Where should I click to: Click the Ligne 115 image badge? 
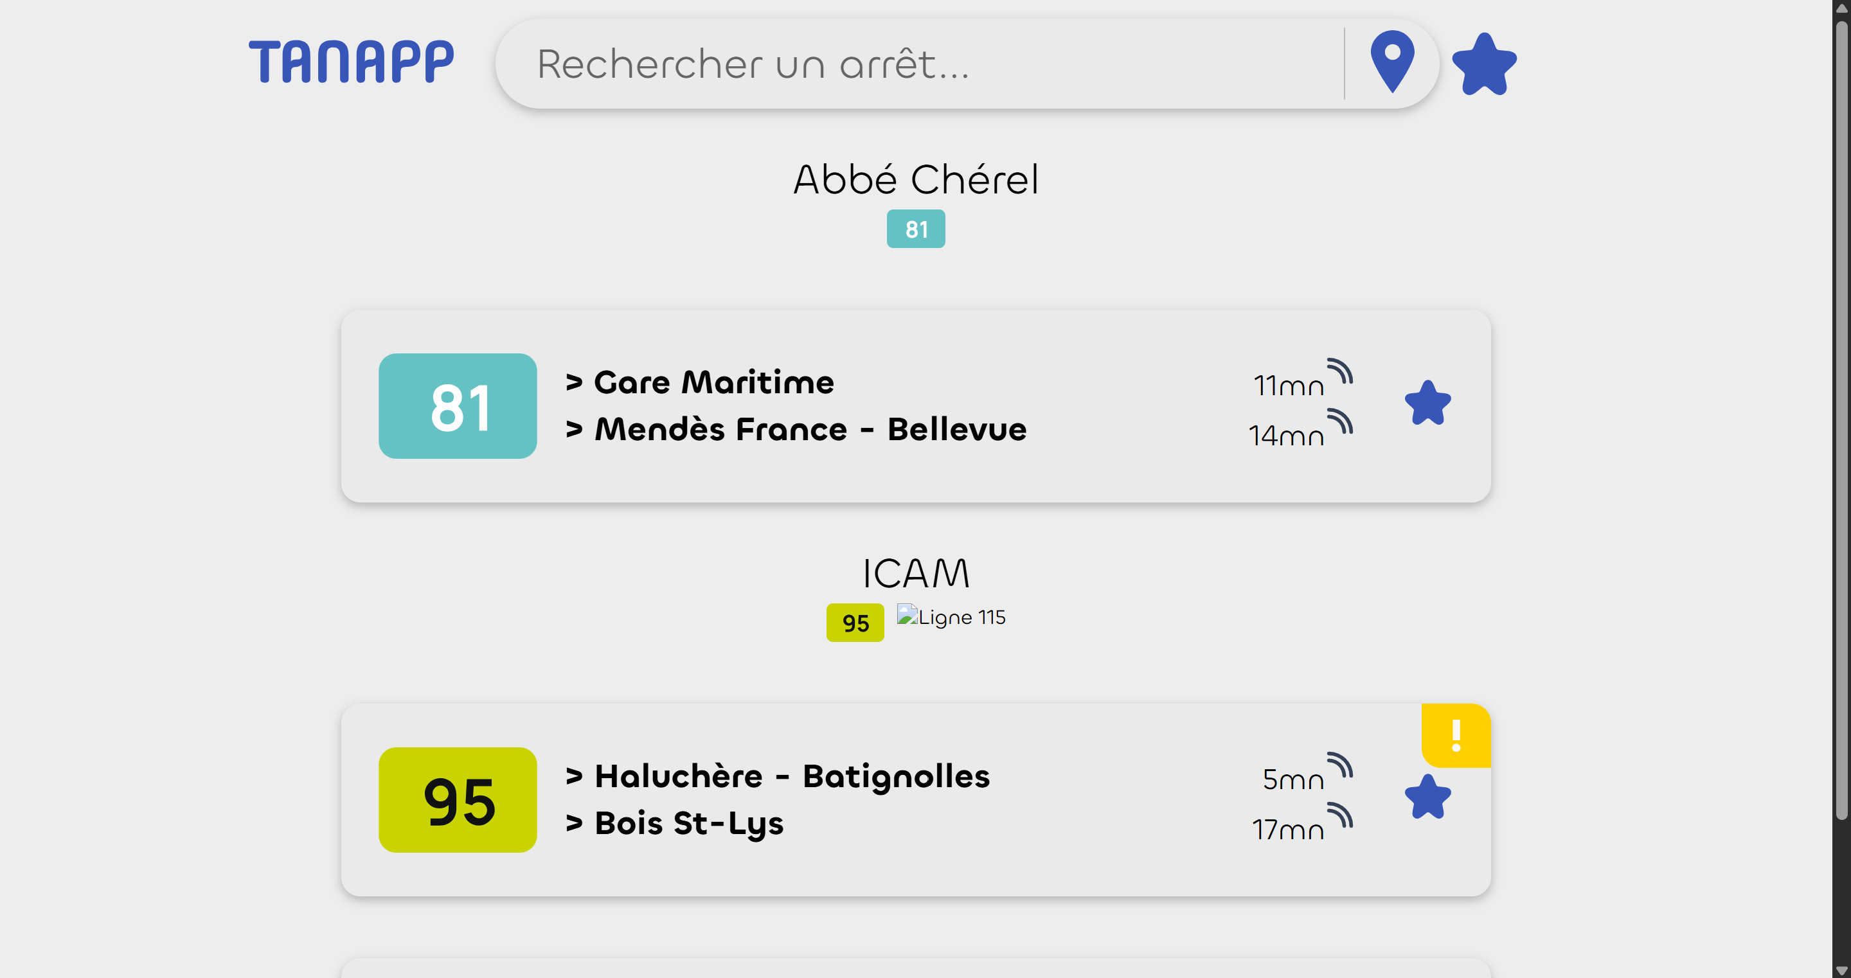[951, 618]
